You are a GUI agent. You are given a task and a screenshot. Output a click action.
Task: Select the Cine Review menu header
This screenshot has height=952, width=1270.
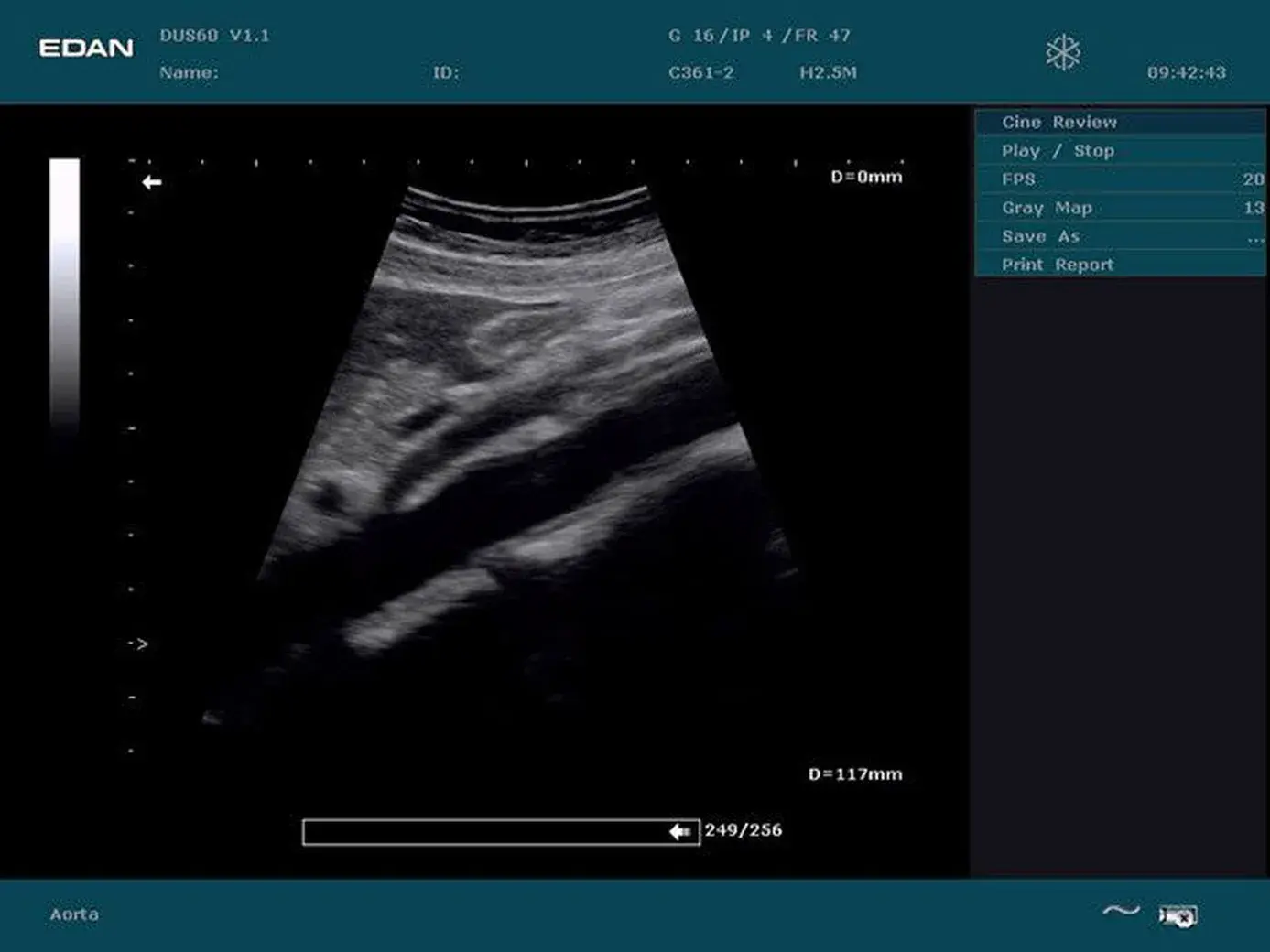point(1121,122)
